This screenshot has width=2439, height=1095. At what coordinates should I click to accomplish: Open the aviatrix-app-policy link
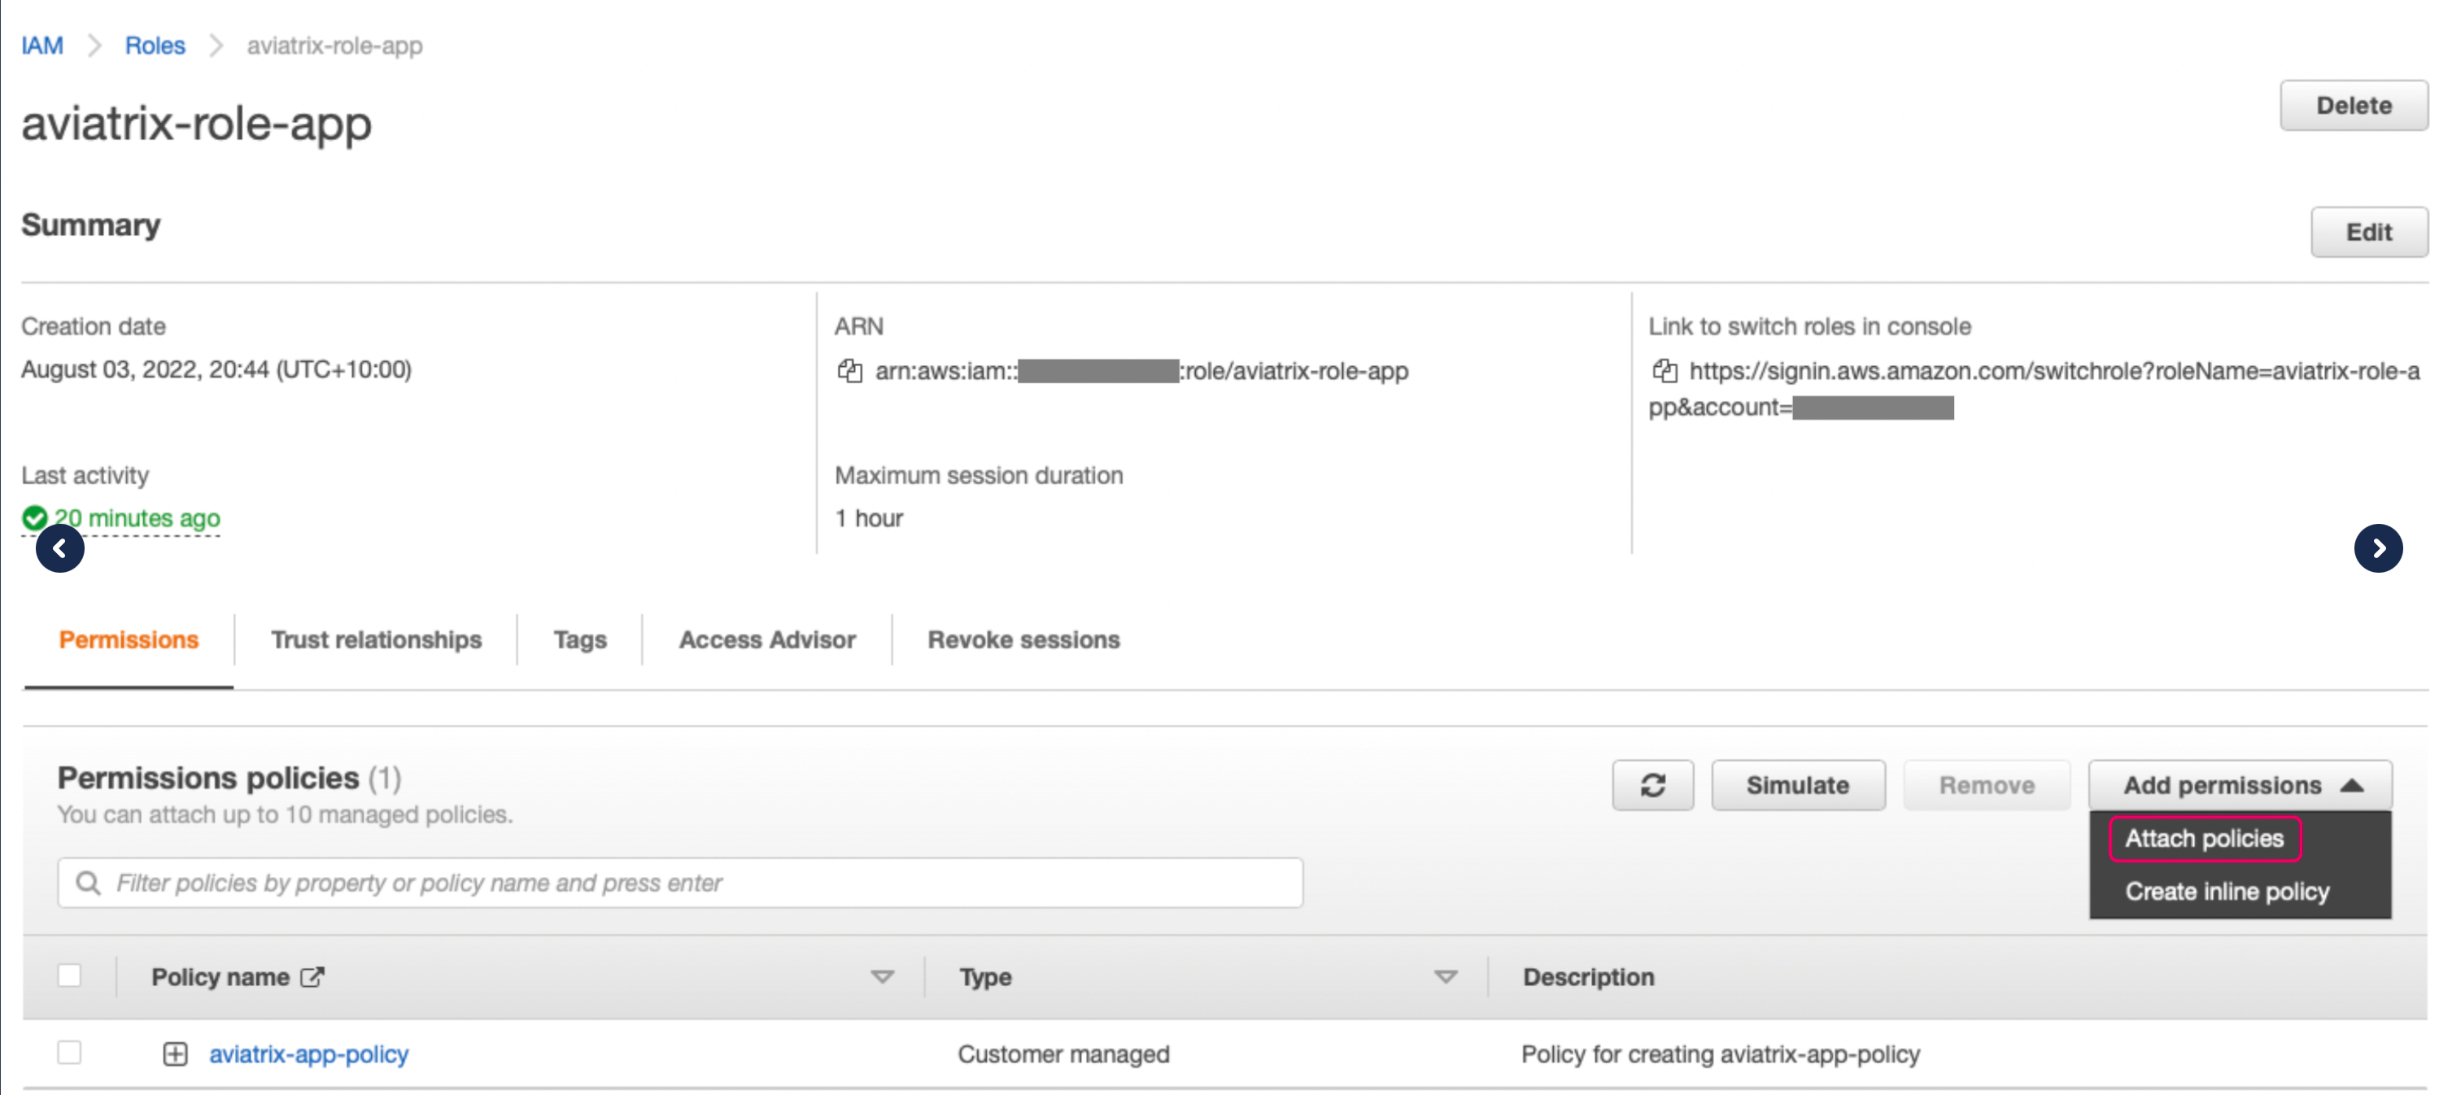click(x=310, y=1054)
